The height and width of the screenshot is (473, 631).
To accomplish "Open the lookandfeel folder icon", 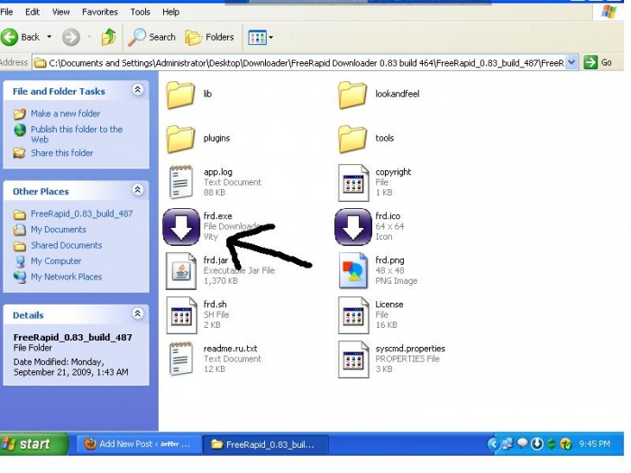I will click(352, 95).
